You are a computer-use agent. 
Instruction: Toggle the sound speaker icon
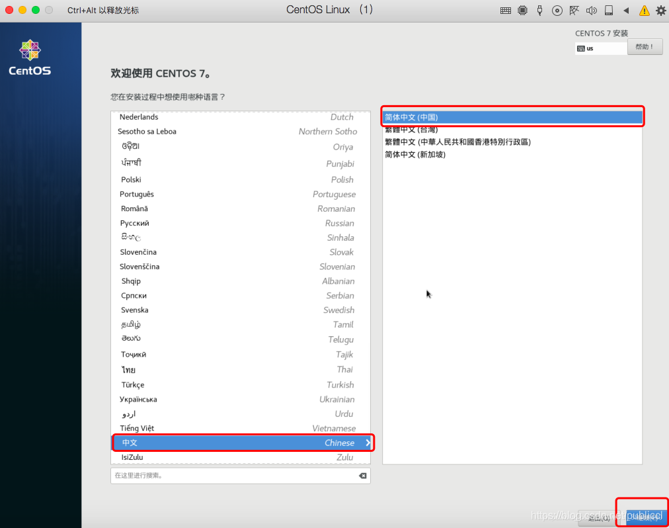(x=592, y=11)
